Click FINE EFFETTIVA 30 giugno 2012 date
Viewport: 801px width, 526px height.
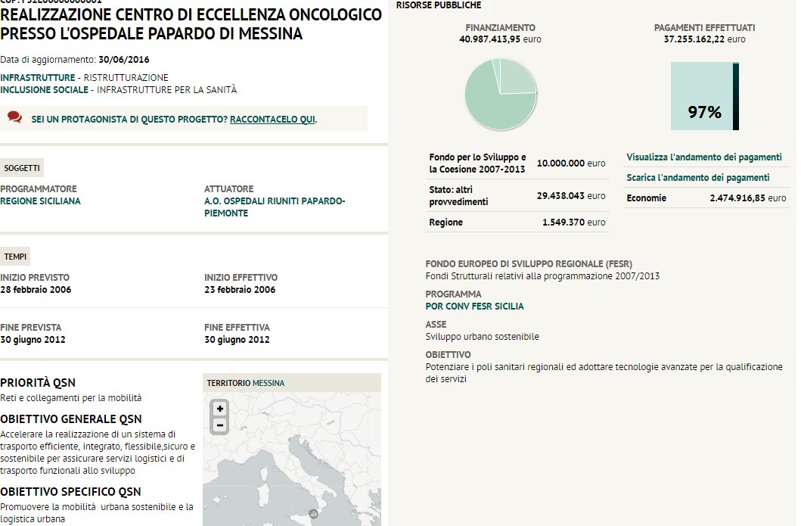tap(237, 339)
